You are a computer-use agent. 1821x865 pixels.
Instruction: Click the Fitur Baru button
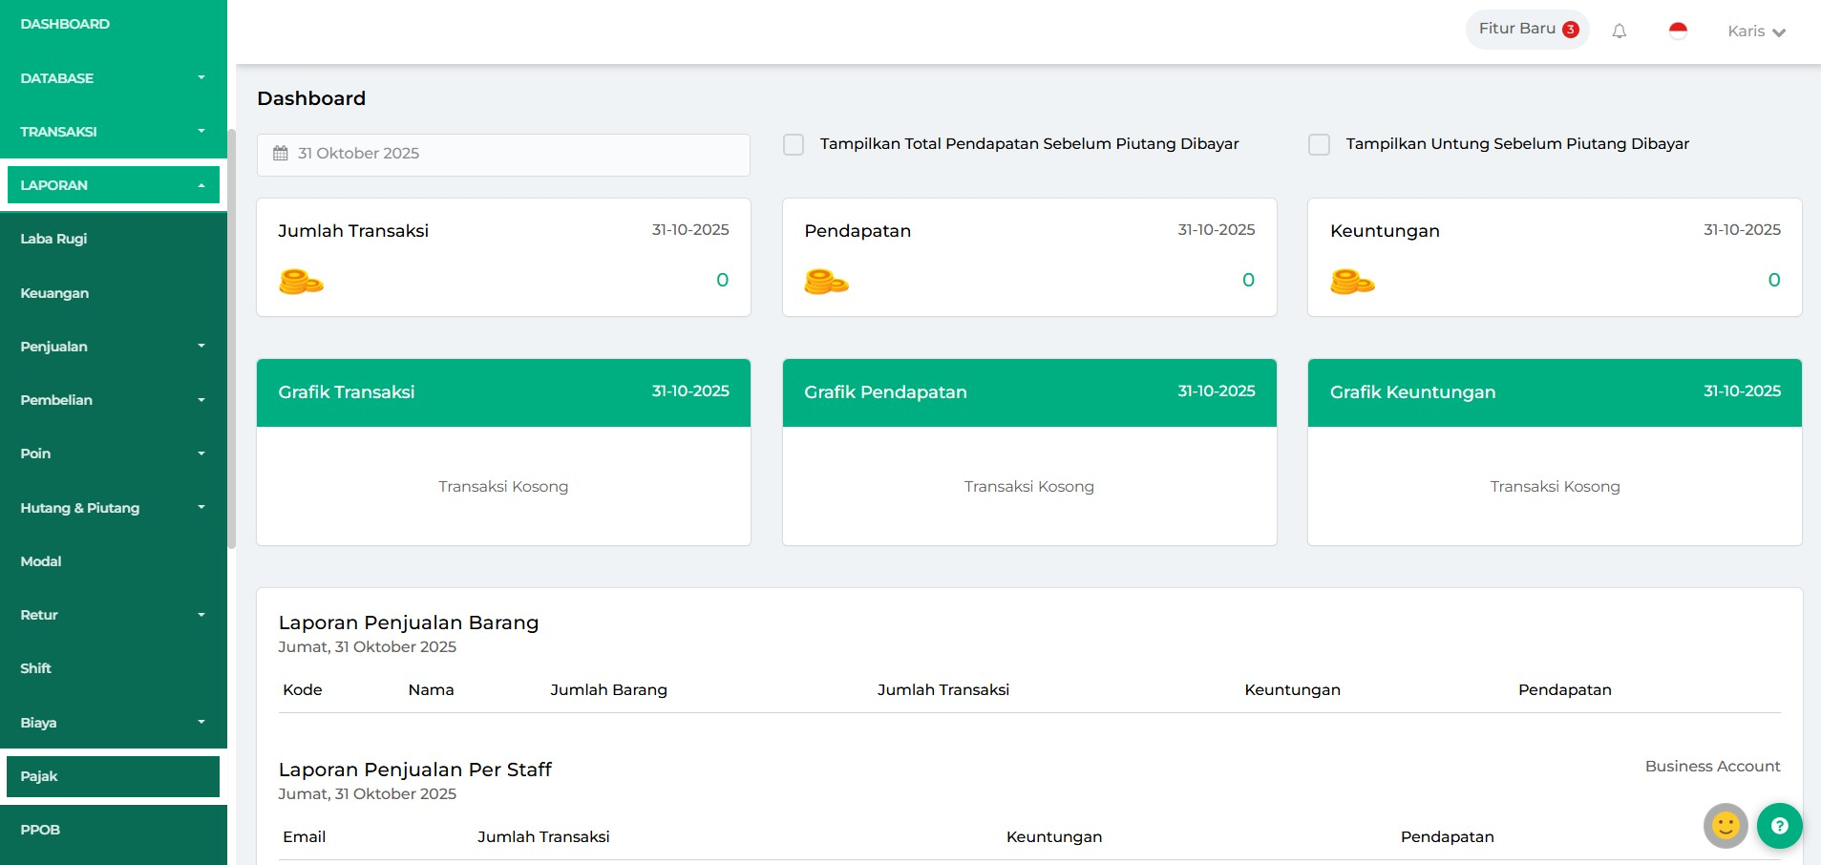[1517, 30]
